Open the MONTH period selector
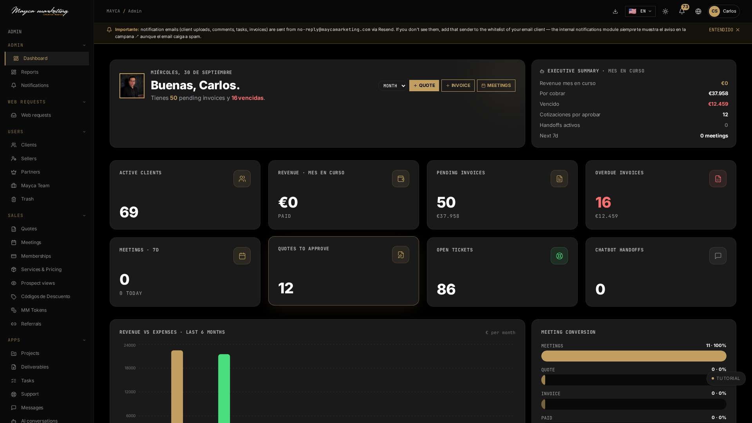Viewport: 752px width, 423px height. coord(393,86)
